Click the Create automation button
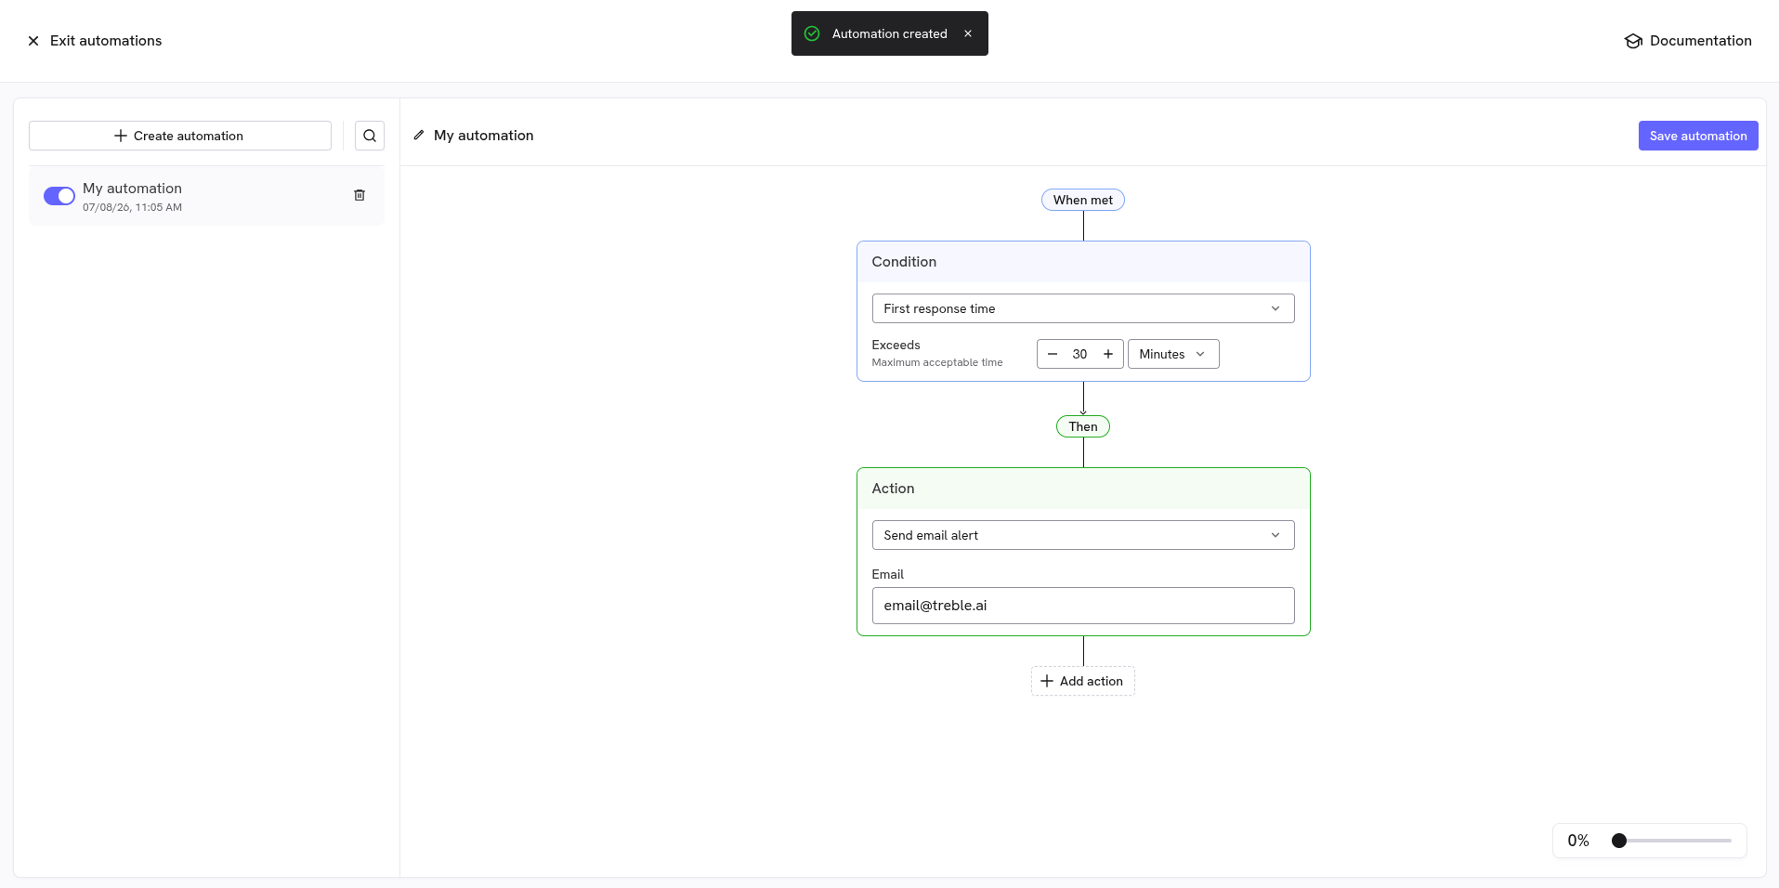Viewport: 1779px width, 888px height. (x=180, y=136)
